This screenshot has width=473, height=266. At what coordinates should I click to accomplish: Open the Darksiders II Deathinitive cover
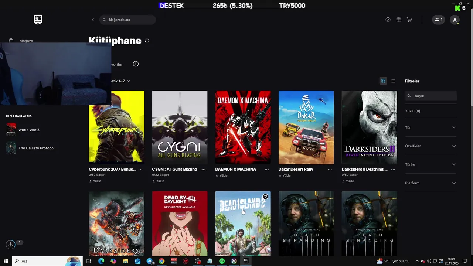click(369, 127)
